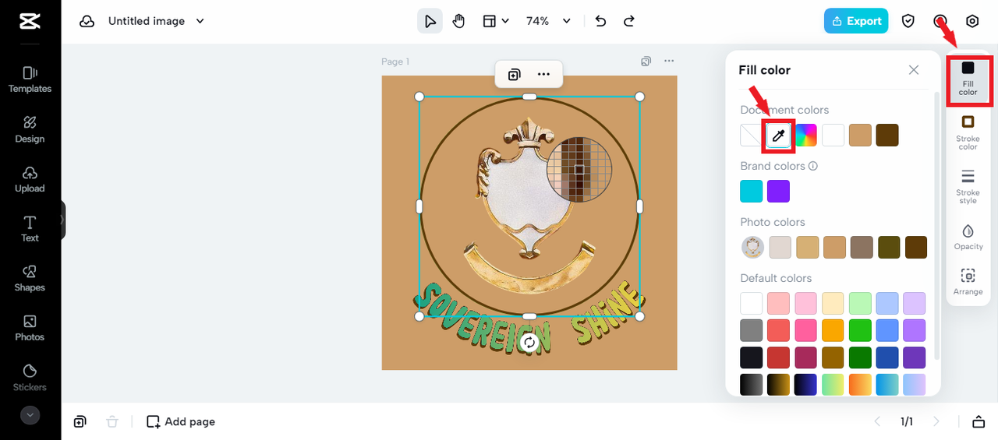
Task: Select the dark brown document color swatch
Action: pyautogui.click(x=887, y=135)
